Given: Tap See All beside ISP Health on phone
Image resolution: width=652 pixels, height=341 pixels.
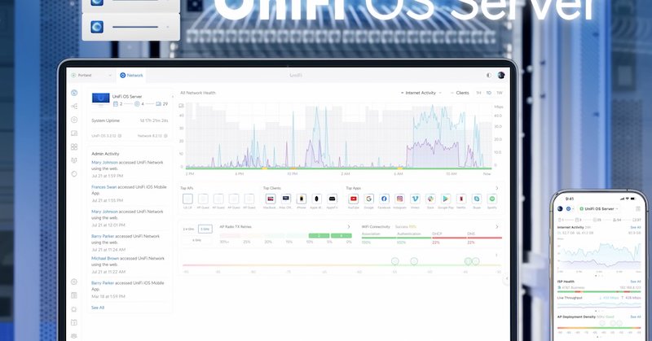Looking at the screenshot, I should tap(636, 282).
